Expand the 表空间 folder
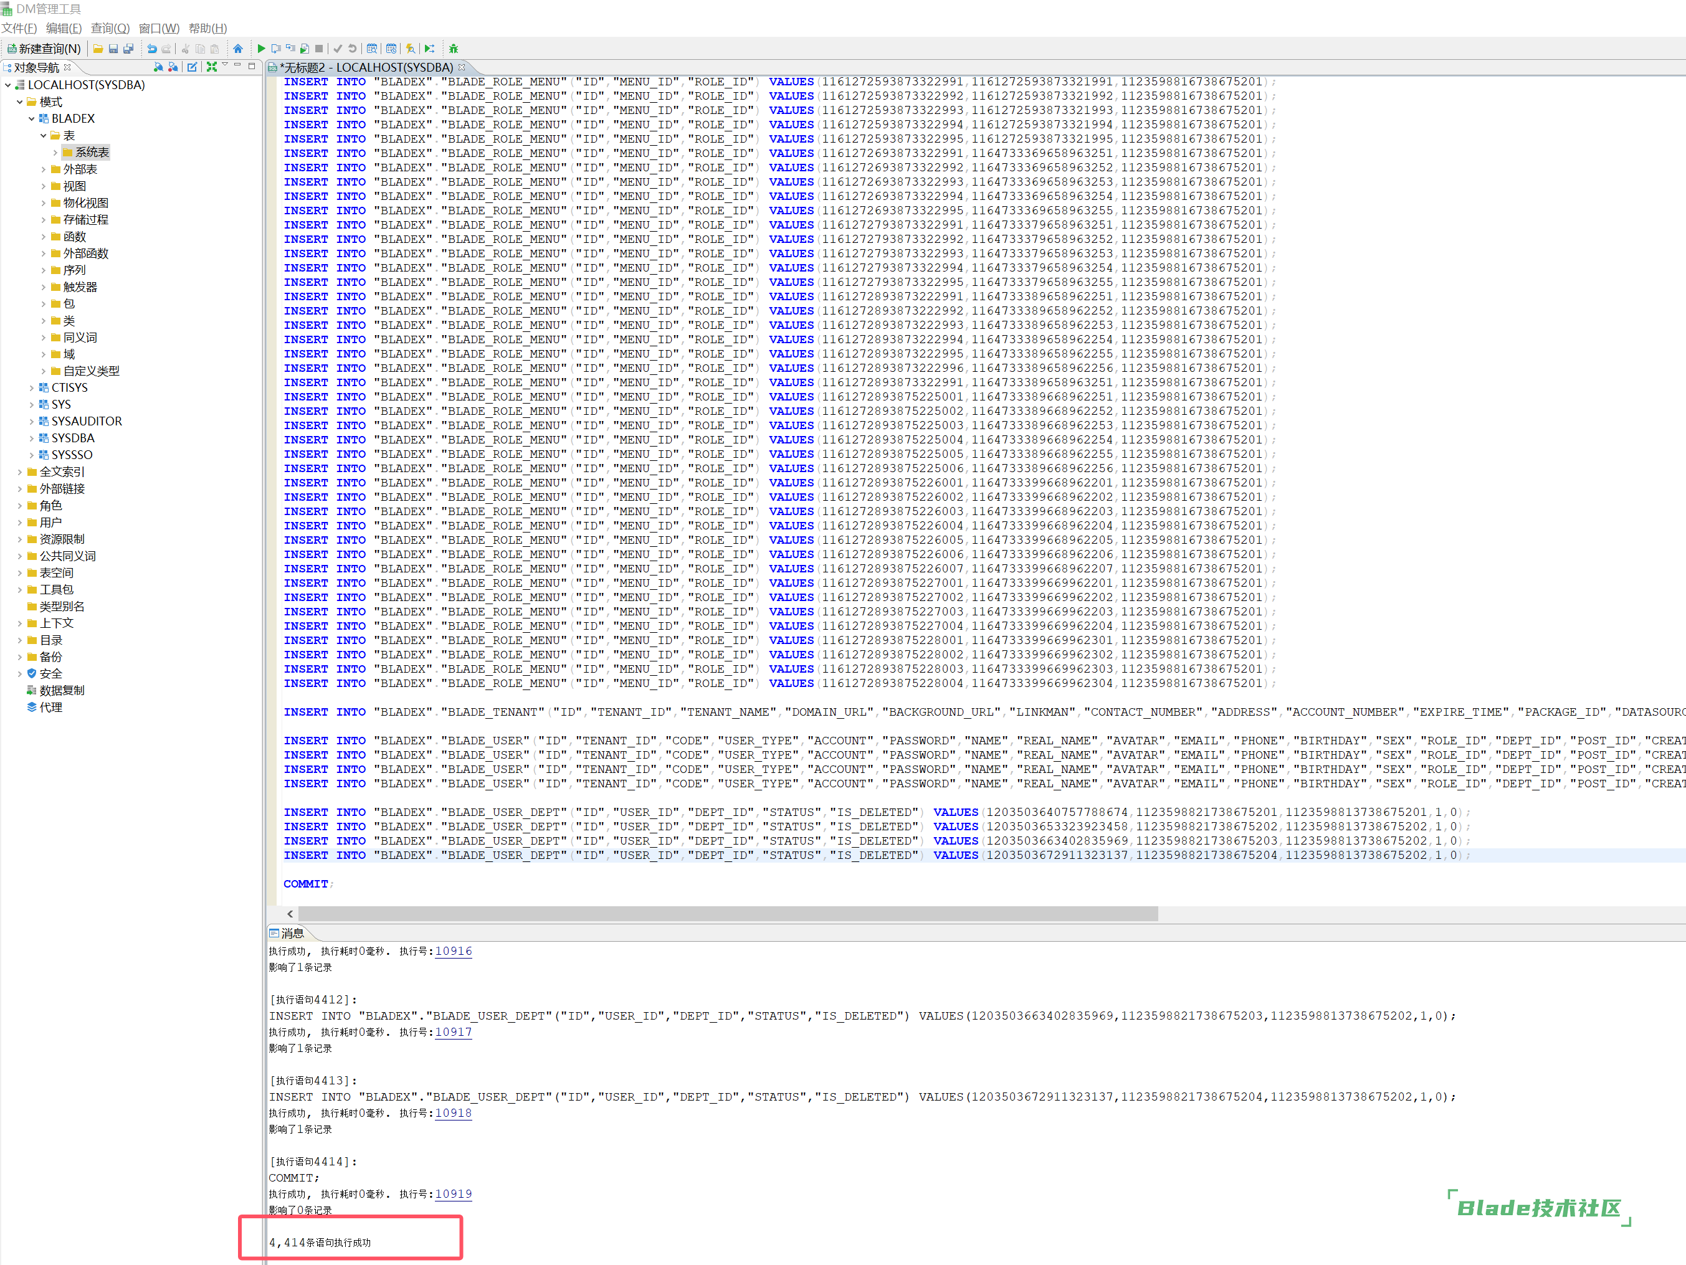The height and width of the screenshot is (1265, 1686). coord(20,572)
